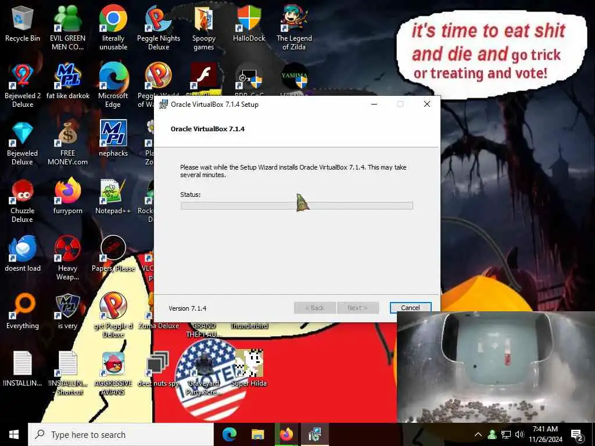595x446 pixels.
Task: Open the Everything search shortcut
Action: coord(23,311)
